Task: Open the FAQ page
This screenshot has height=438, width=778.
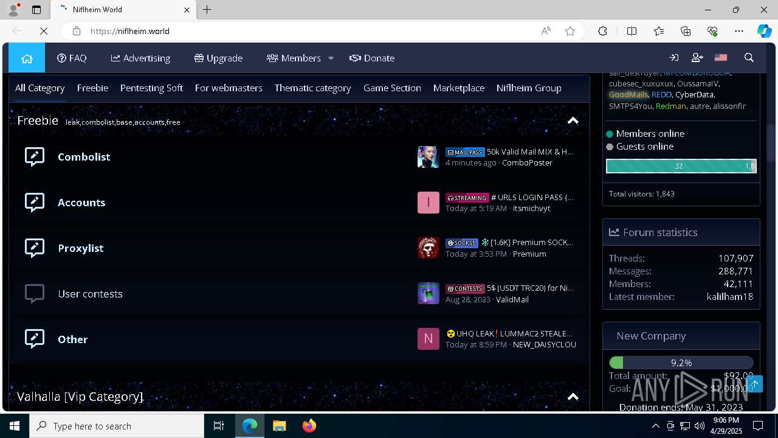Action: 72,58
